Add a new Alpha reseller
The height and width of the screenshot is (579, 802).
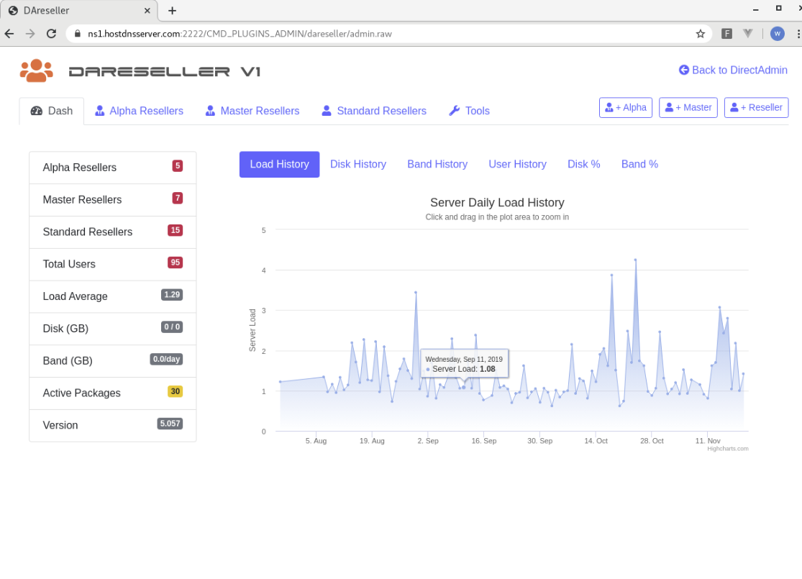click(626, 107)
